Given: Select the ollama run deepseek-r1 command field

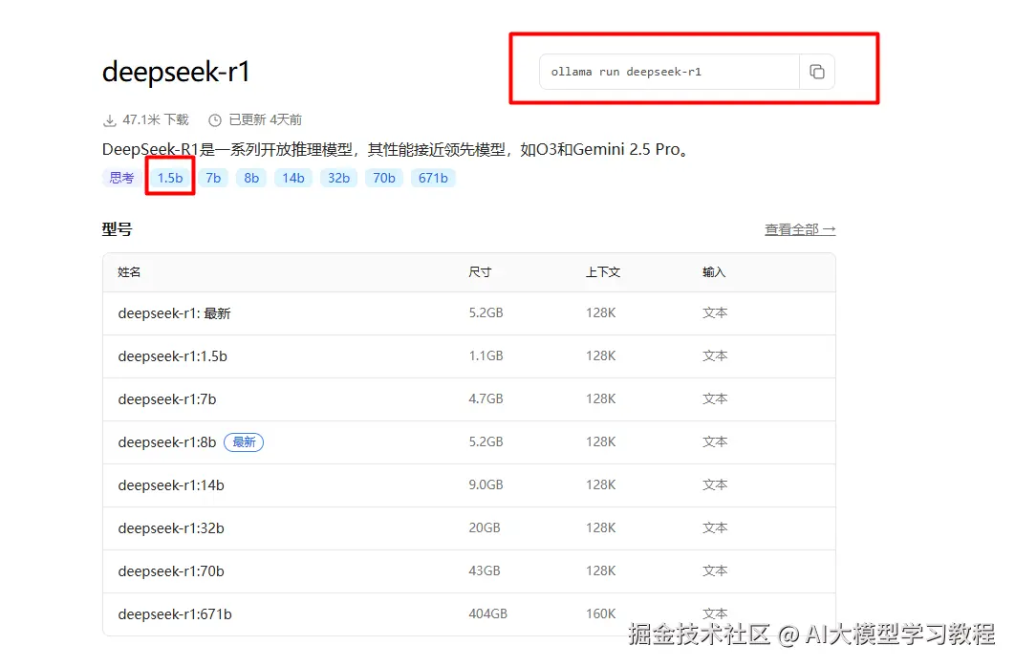Looking at the screenshot, I should 669,72.
